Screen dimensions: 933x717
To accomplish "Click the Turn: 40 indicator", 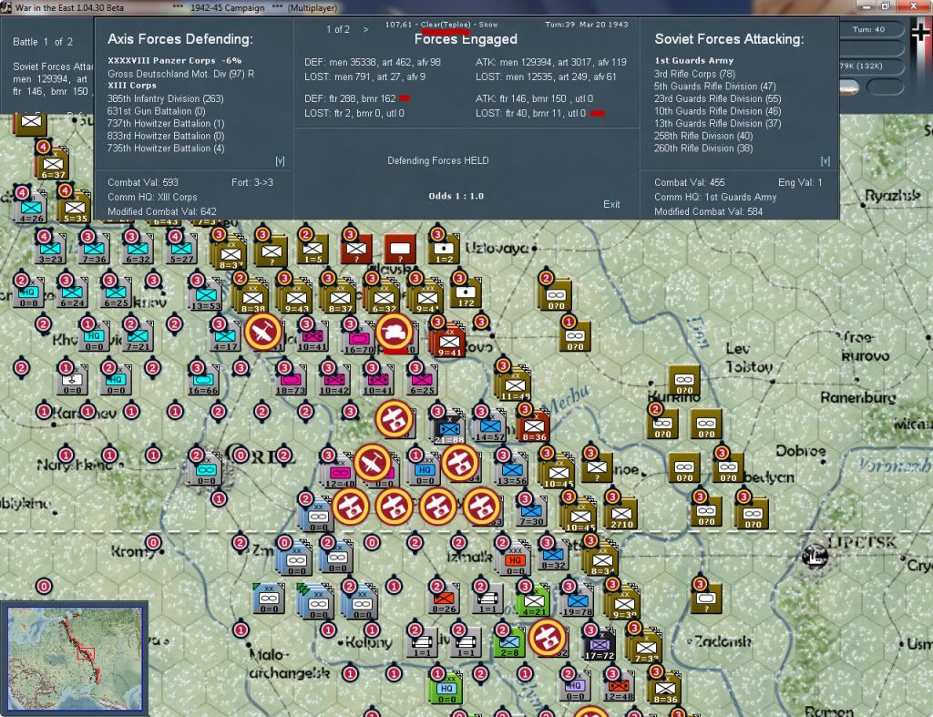I will 870,30.
